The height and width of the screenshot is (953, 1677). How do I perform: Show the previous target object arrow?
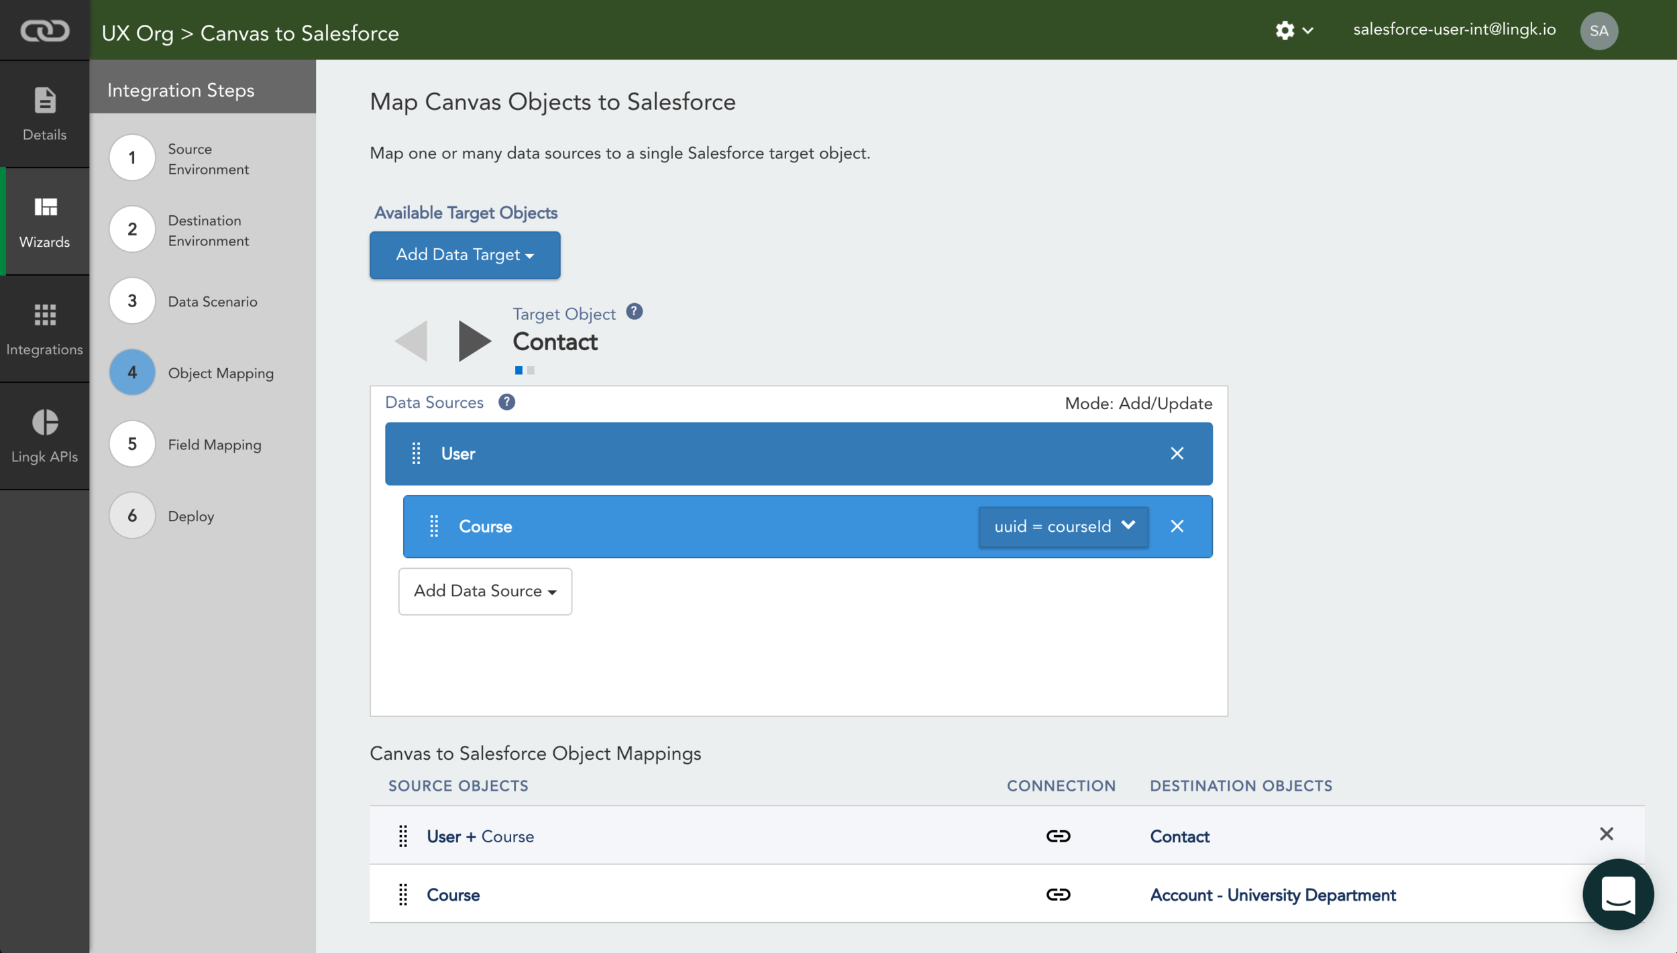pyautogui.click(x=411, y=341)
